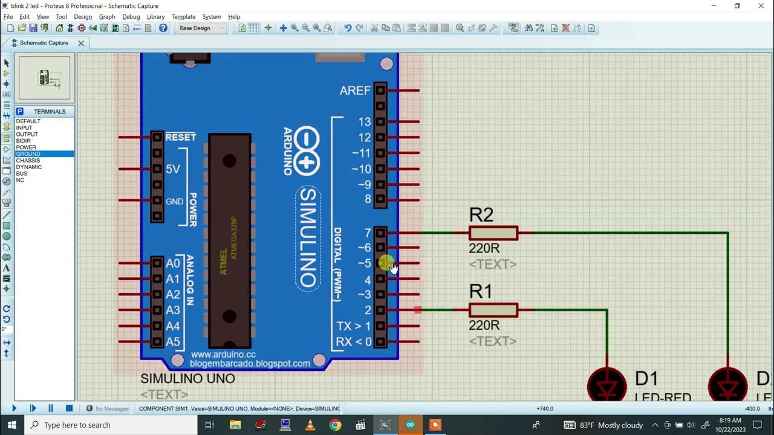Pick parts from libraries magnifier icon
This screenshot has width=774, height=435.
(x=460, y=28)
